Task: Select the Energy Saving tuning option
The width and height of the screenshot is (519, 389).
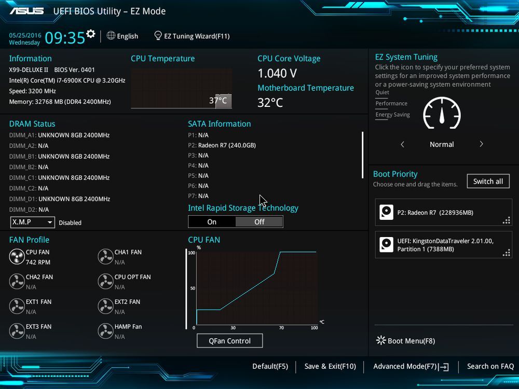Action: pyautogui.click(x=392, y=115)
